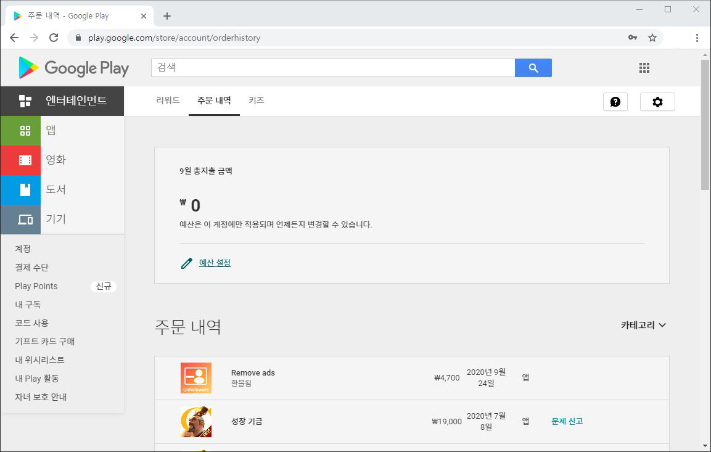Click the scrollbar down arrow
The height and width of the screenshot is (452, 711).
pos(705,446)
